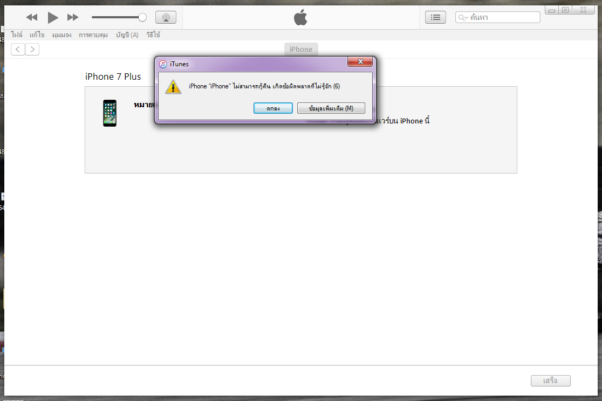Open the วิธีใช้ menu

coord(153,35)
